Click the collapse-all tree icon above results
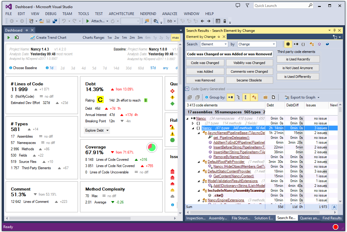Viewport: 347px width, 232px height. pos(197,97)
